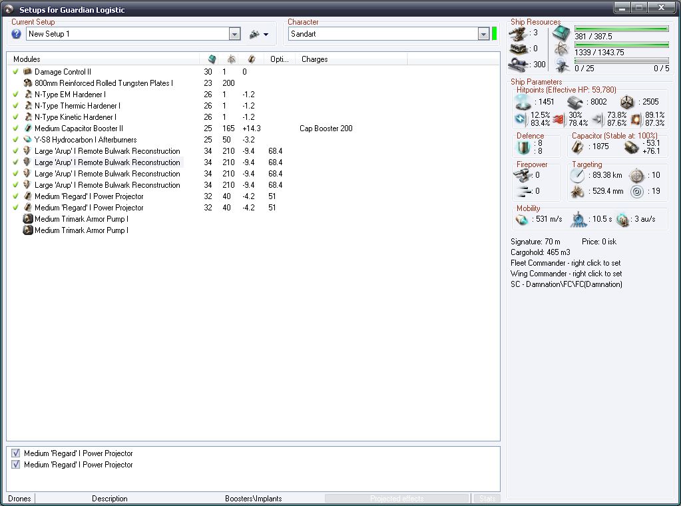Click the launcher hardpoints icon
Screen dimensions: 681x506
pos(518,49)
